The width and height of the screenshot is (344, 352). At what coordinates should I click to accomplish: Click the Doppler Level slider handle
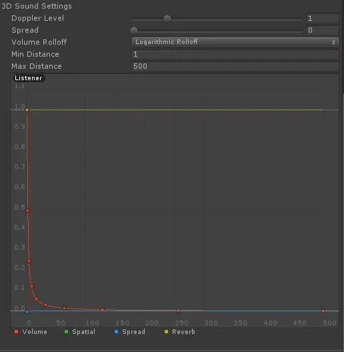click(167, 19)
